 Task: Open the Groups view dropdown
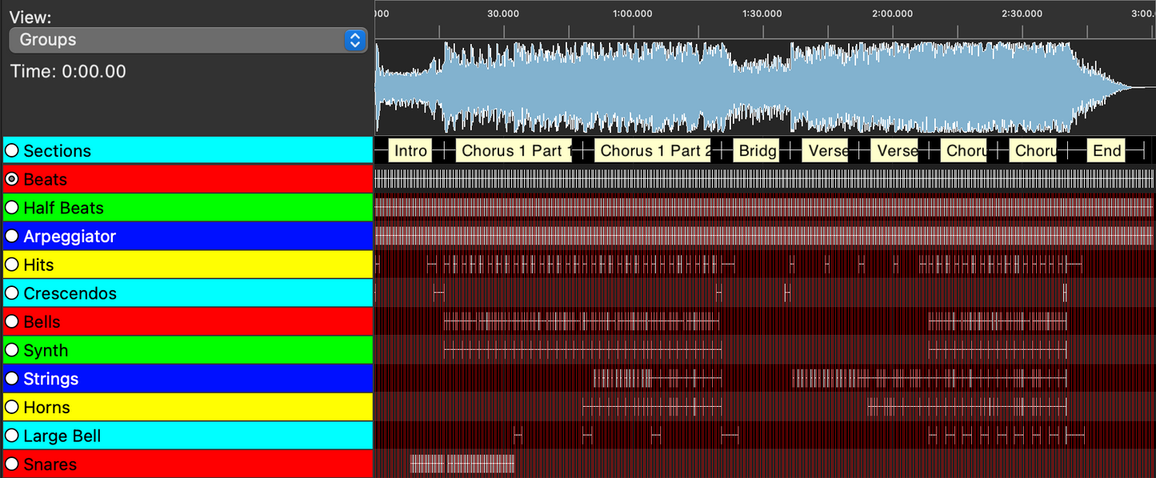[188, 40]
